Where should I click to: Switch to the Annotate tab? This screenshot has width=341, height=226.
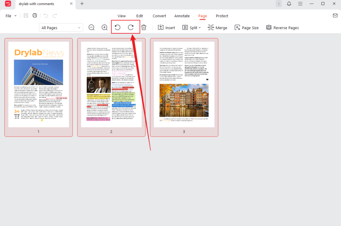tap(182, 16)
